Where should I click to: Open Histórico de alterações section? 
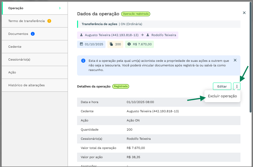(26, 85)
